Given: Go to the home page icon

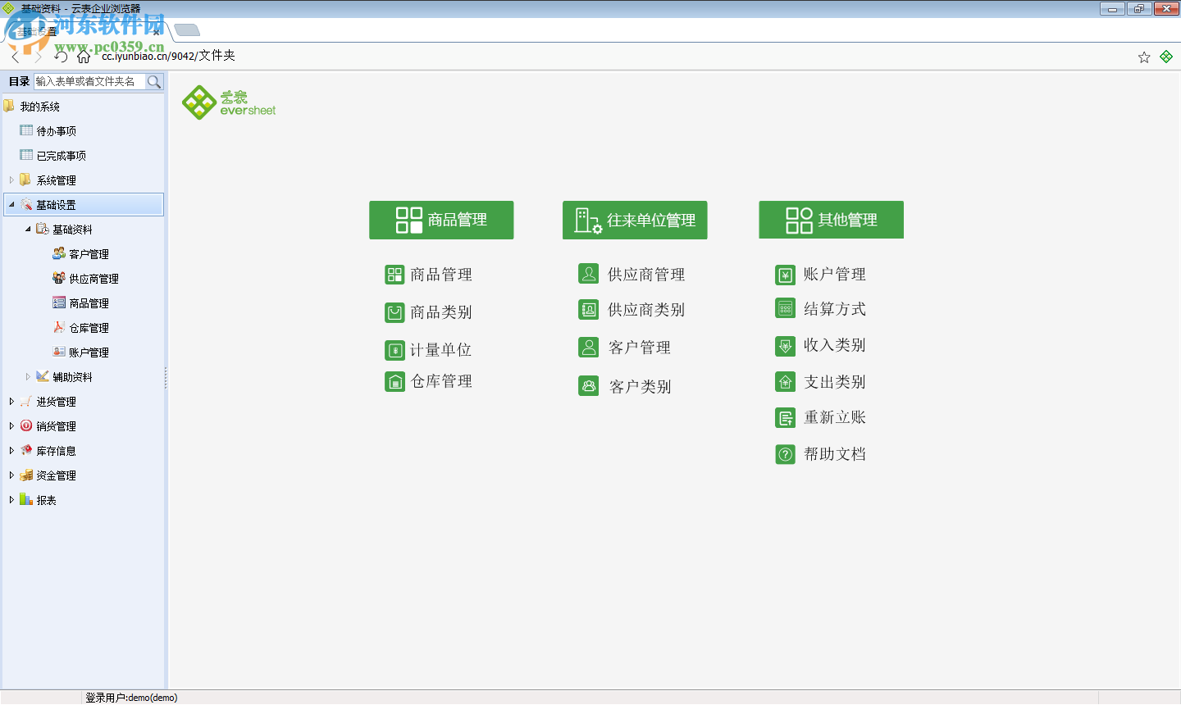Looking at the screenshot, I should (x=84, y=57).
